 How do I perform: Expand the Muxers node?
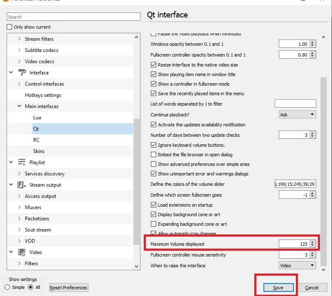pyautogui.click(x=20, y=207)
